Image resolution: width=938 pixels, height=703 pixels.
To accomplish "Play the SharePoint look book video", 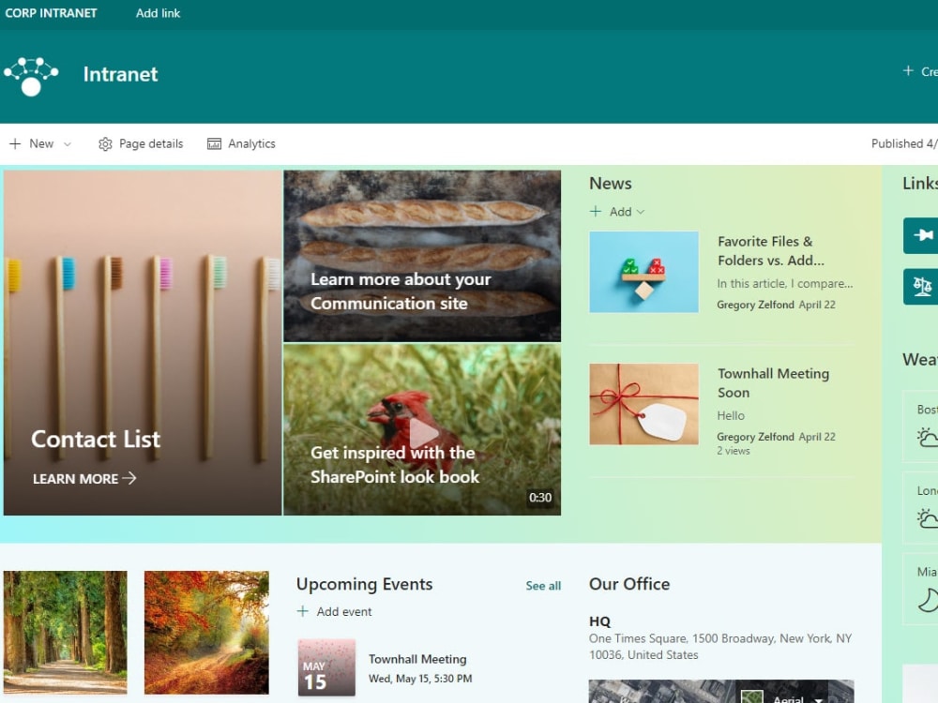I will [x=423, y=434].
